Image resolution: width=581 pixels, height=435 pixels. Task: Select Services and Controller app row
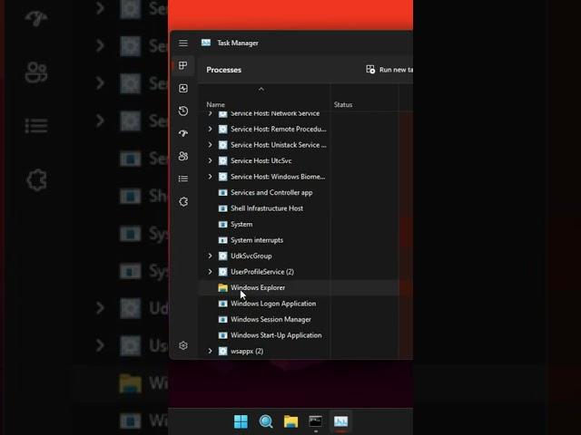(299, 193)
